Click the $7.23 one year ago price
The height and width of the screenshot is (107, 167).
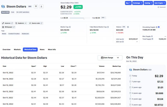pyautogui.click(x=160, y=82)
